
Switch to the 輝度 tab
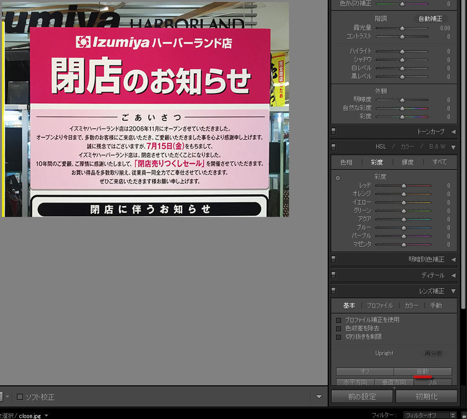[408, 162]
